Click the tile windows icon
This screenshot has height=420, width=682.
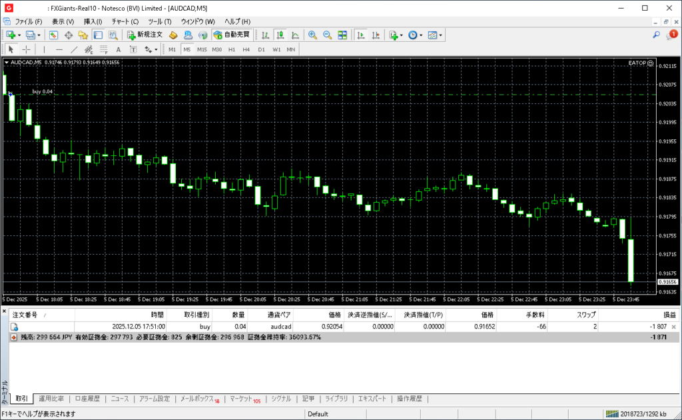point(342,35)
